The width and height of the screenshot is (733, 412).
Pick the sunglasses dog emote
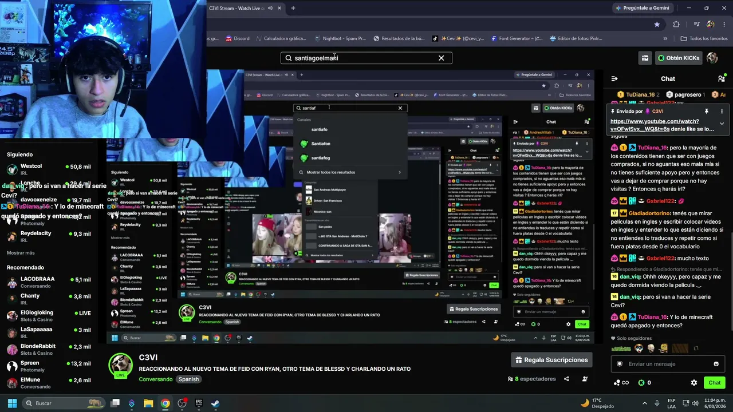coord(639,348)
